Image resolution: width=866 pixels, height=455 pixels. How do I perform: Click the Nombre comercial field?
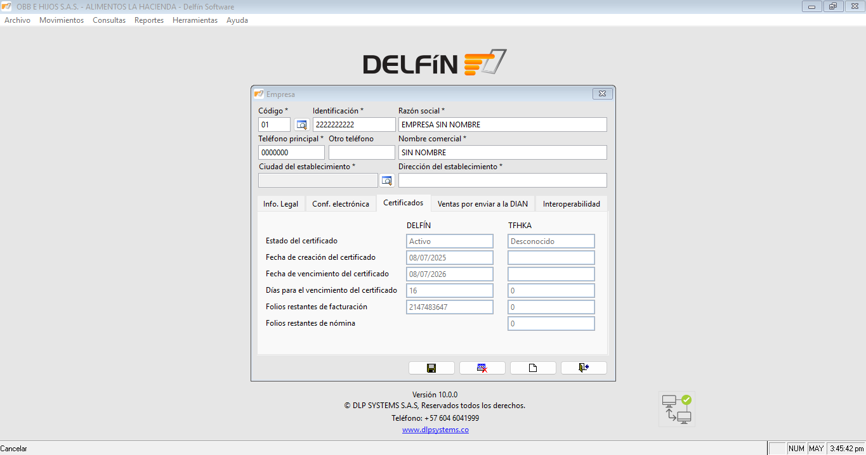502,153
